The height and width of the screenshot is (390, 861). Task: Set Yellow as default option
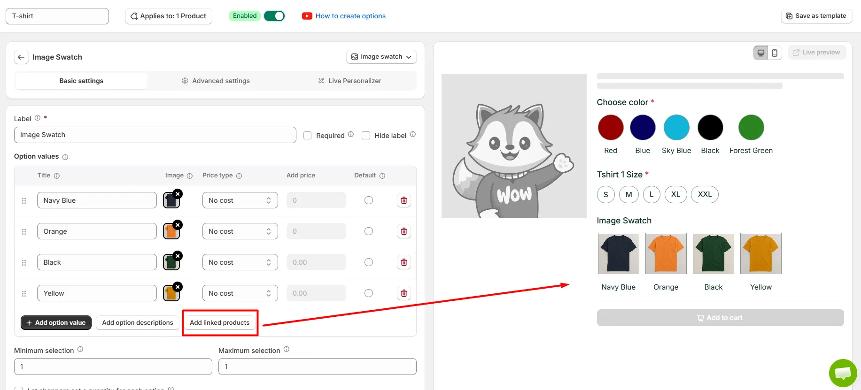pyautogui.click(x=369, y=293)
